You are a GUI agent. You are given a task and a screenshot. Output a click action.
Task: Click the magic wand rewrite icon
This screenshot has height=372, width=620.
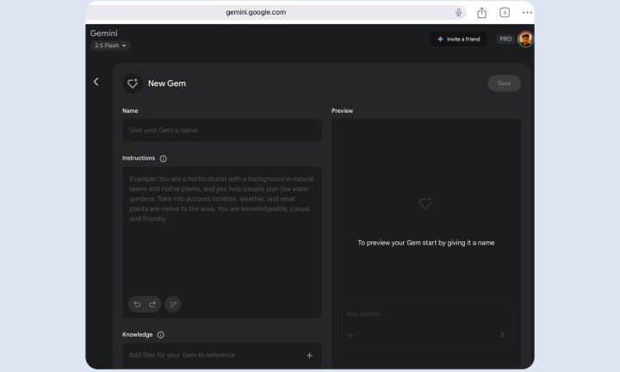pos(173,304)
